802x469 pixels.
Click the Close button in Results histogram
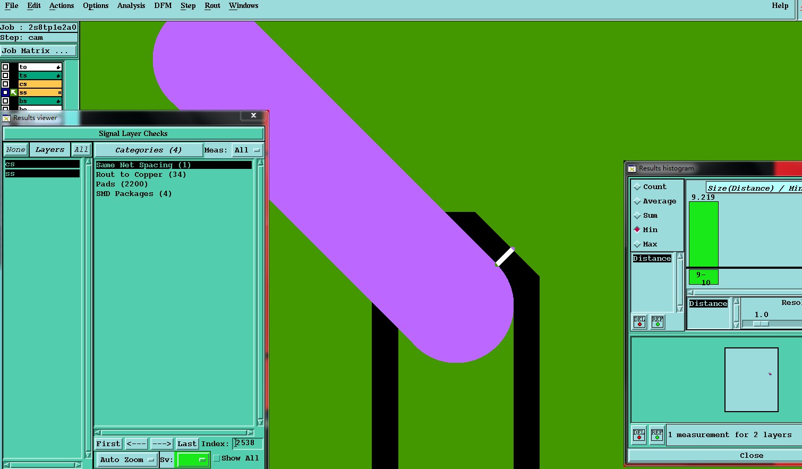[x=752, y=456]
